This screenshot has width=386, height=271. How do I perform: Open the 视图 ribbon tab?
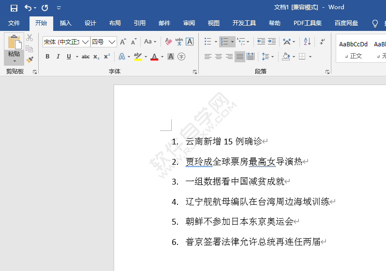pos(213,23)
